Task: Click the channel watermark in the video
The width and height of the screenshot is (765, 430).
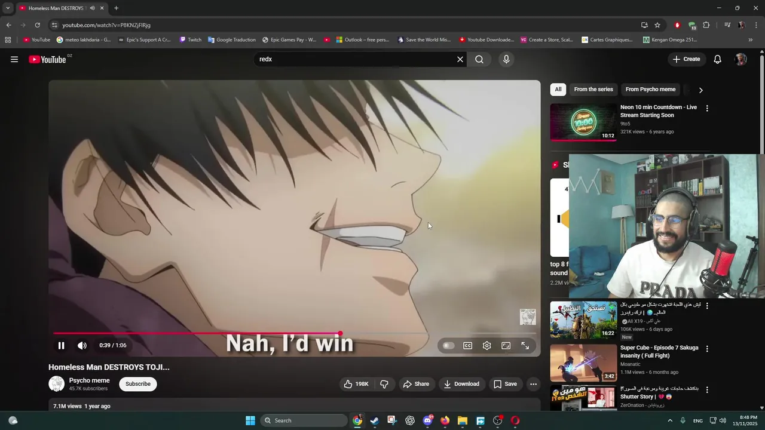Action: [528, 317]
